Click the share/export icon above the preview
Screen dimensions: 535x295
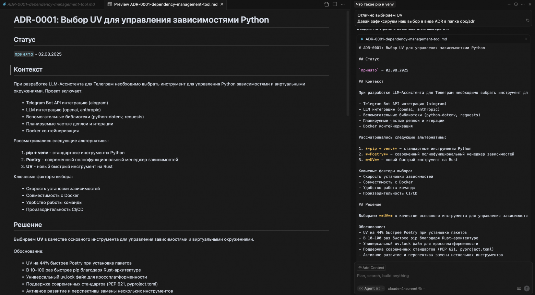tap(326, 4)
